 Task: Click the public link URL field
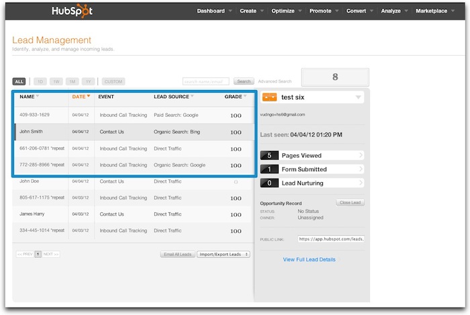point(331,239)
